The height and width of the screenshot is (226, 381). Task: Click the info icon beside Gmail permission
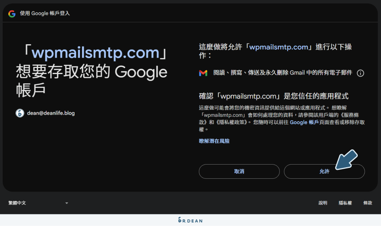pos(360,73)
